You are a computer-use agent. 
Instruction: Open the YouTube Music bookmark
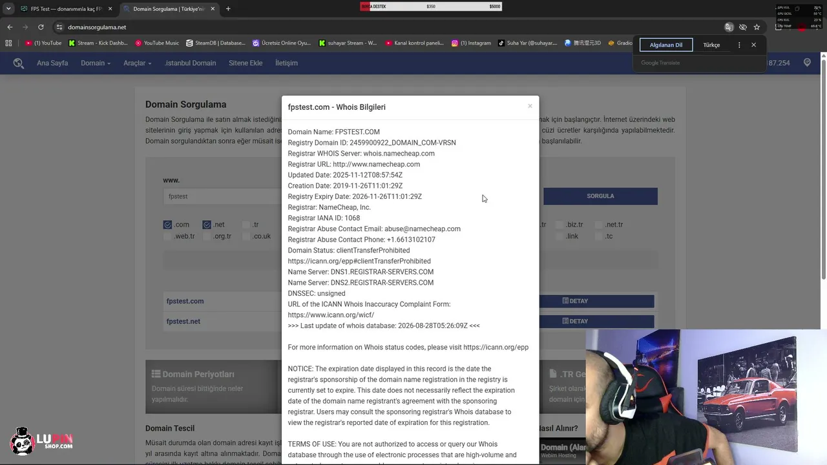157,43
